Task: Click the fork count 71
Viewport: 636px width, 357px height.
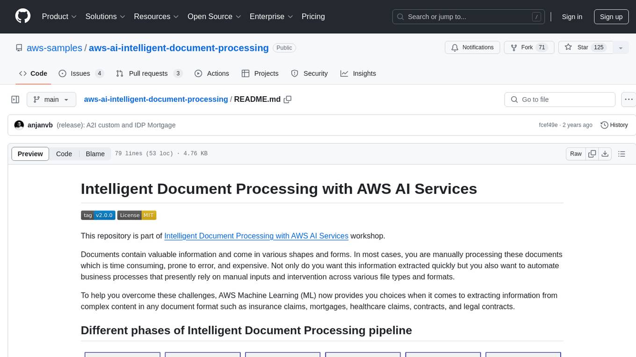Action: 542,48
